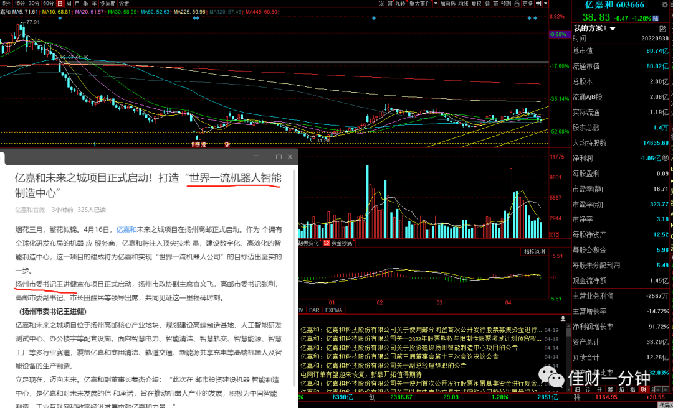Toggle the 九转 indicator
Viewport: 673px width, 408px height.
(x=401, y=4)
